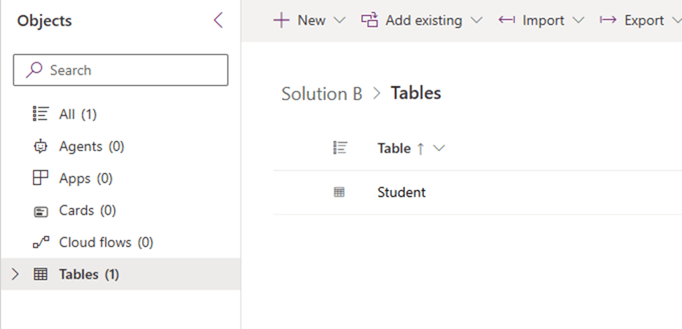The height and width of the screenshot is (329, 682).
Task: Open the Import dropdown menu
Action: click(578, 20)
